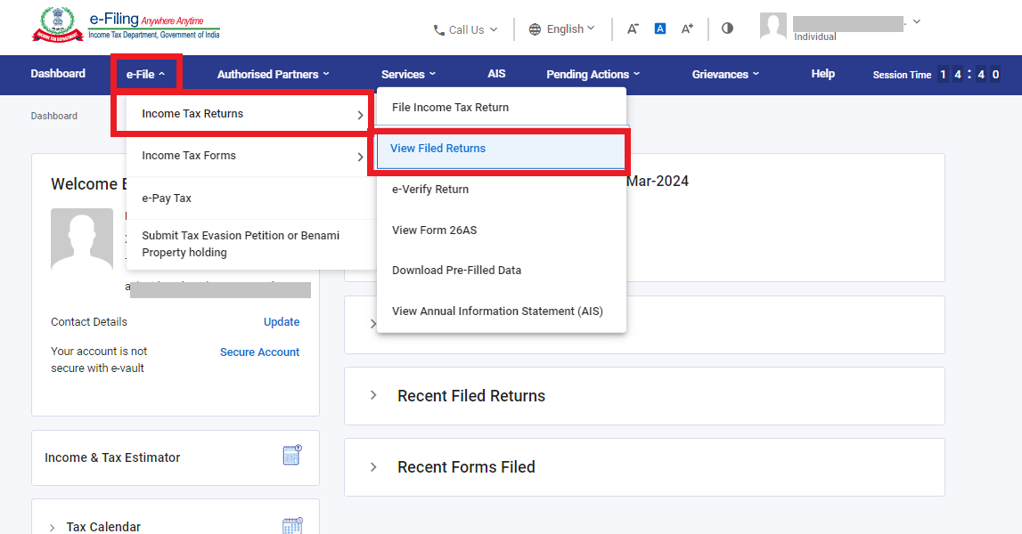1022x534 pixels.
Task: Toggle high-contrast mode icon
Action: click(x=727, y=28)
